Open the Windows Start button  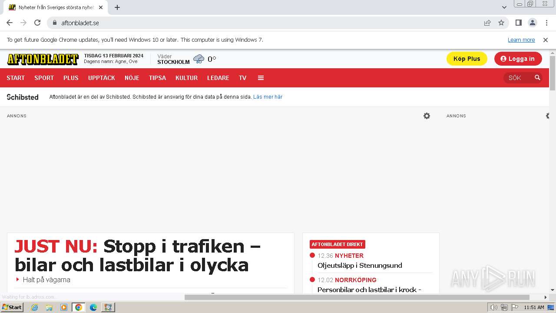coord(12,307)
